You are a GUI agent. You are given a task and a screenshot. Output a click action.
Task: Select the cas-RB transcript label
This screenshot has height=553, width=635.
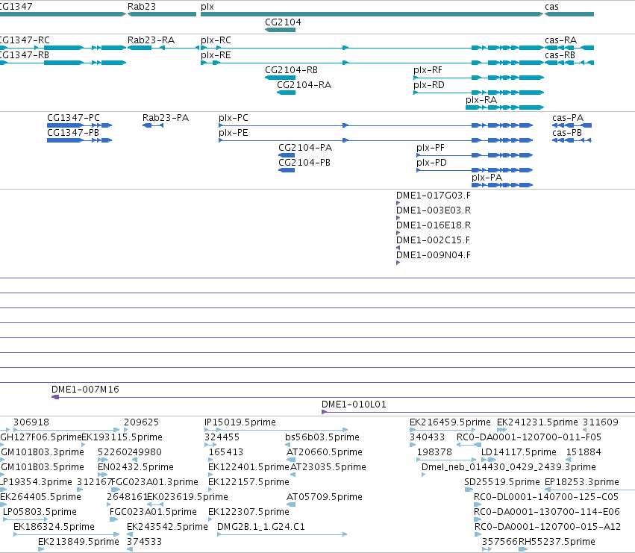(560, 55)
